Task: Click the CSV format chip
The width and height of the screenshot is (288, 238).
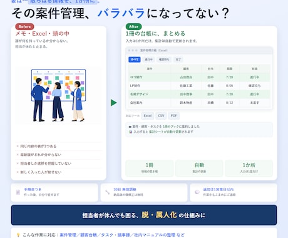Action: point(161,116)
